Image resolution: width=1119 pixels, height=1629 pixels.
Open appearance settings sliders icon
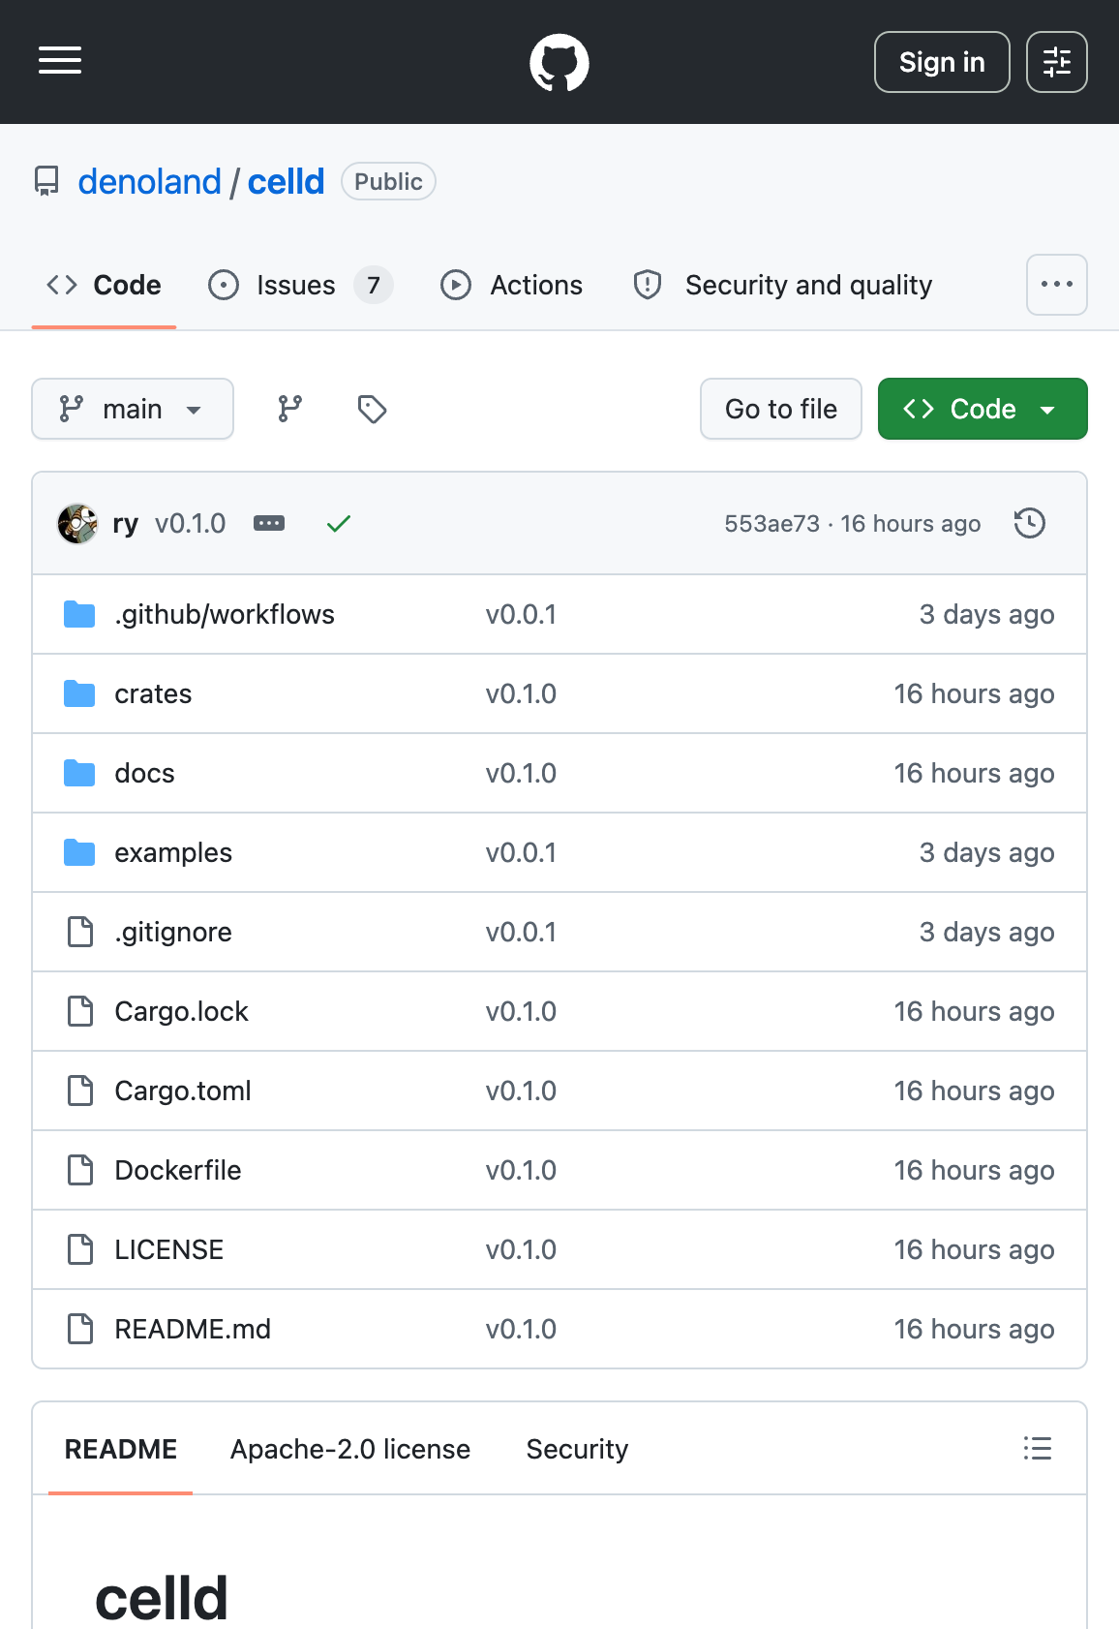click(x=1057, y=62)
